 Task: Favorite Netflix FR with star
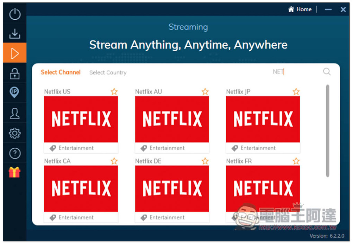tap(296, 161)
